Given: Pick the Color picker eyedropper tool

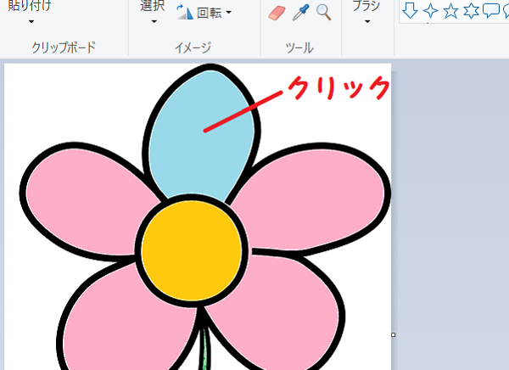Looking at the screenshot, I should (300, 13).
